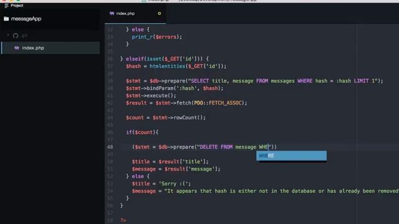Open the Project panel icon
Image resolution: width=399 pixels, height=224 pixels.
pos(6,6)
